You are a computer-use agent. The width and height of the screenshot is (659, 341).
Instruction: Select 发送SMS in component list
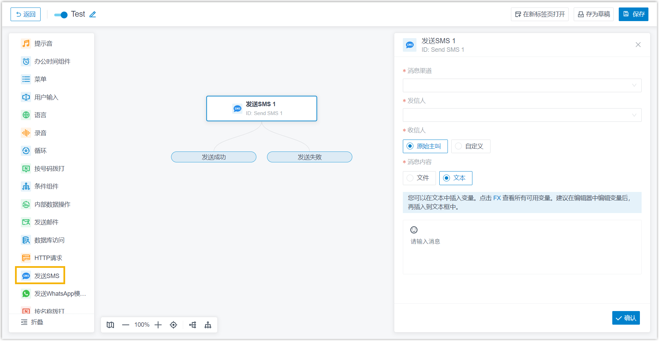(40, 276)
